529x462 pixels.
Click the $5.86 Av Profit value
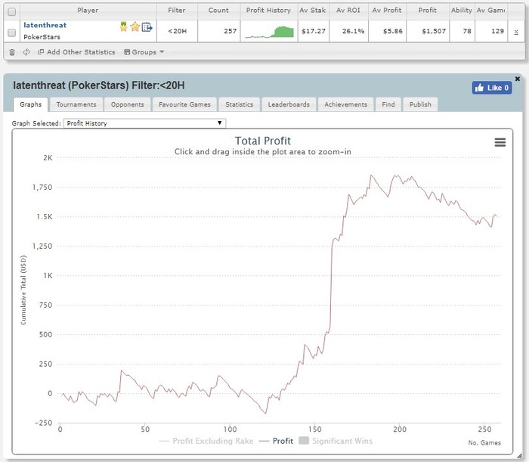click(x=393, y=31)
